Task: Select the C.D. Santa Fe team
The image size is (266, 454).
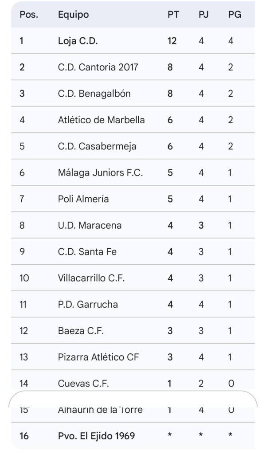Action: coord(87,252)
